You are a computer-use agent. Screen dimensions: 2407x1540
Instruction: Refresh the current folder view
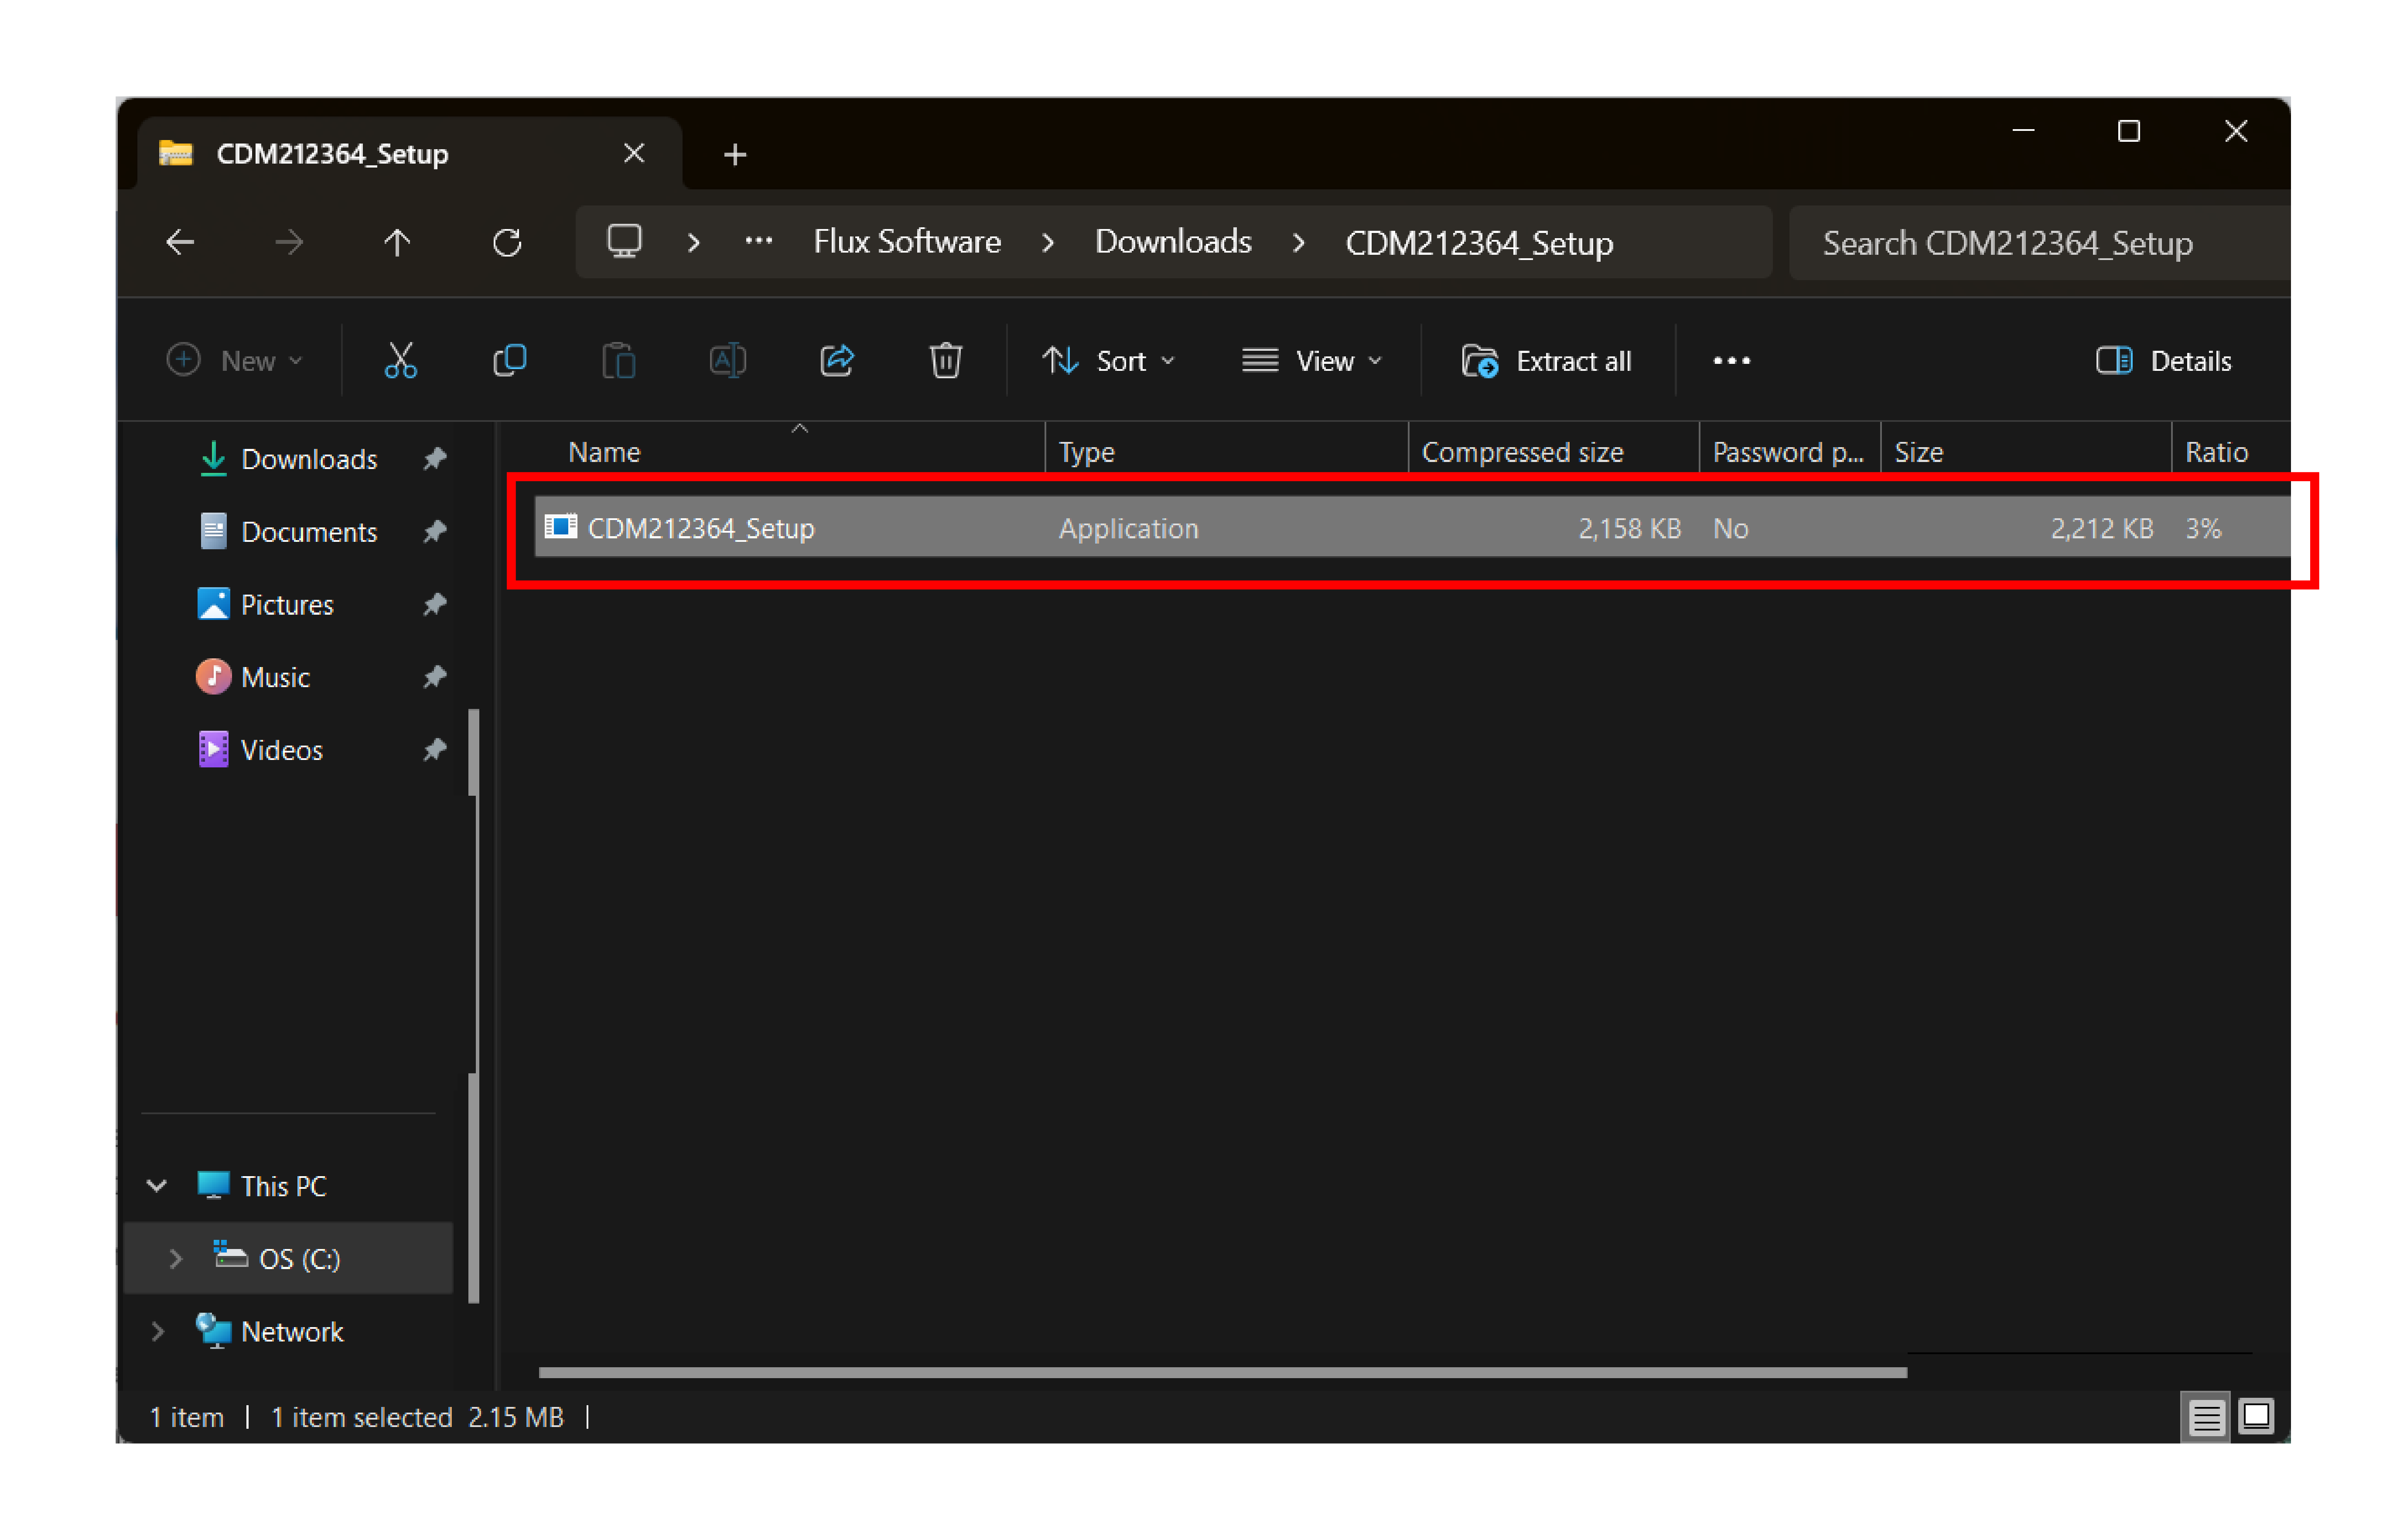(507, 243)
